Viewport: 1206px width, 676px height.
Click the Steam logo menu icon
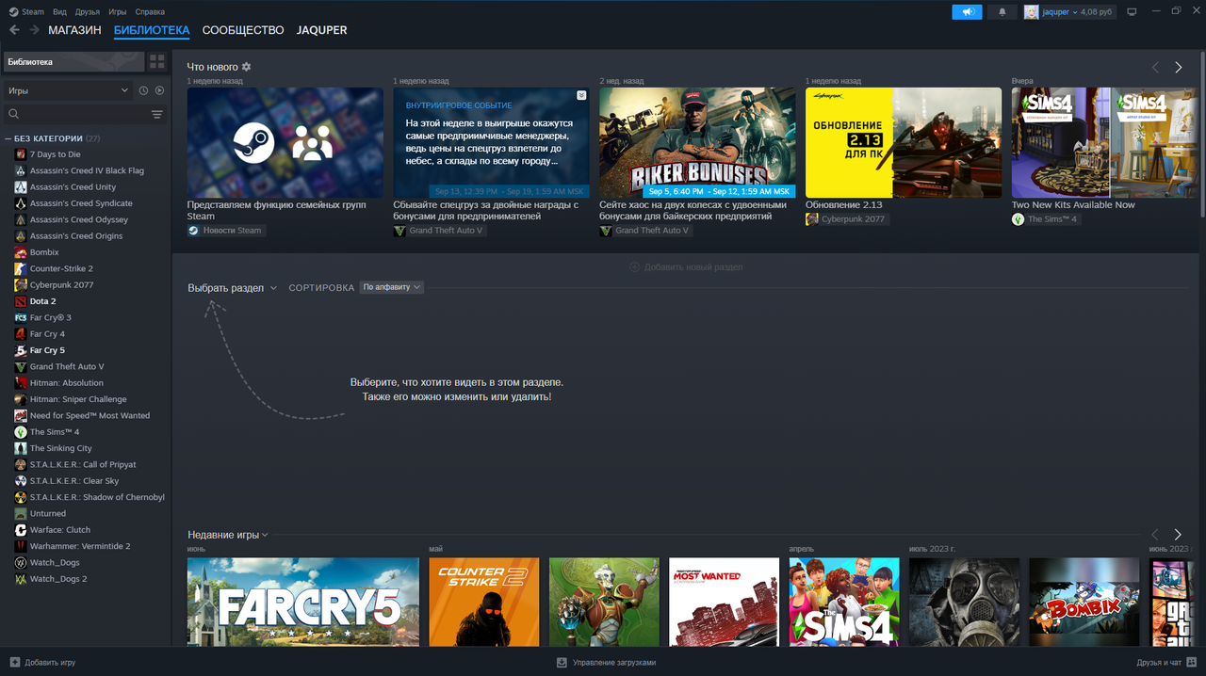point(13,11)
